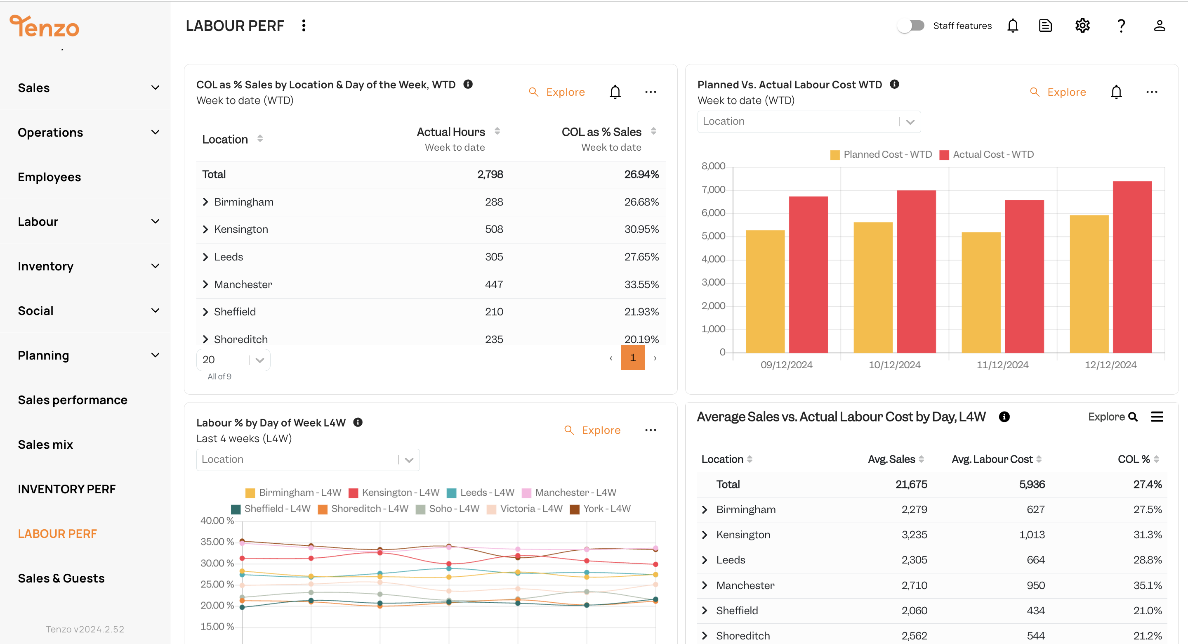Click the Explore button on Planned vs Actual
This screenshot has height=644, width=1188.
pyautogui.click(x=1066, y=91)
